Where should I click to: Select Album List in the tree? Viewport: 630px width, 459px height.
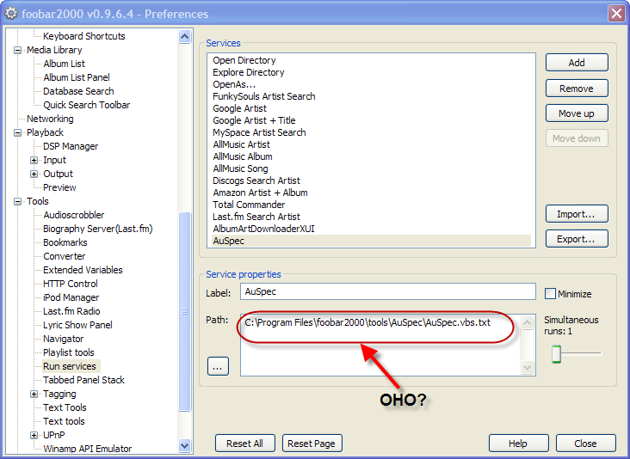(x=65, y=64)
